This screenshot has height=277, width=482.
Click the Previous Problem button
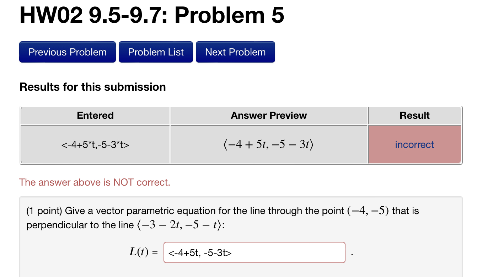[67, 52]
